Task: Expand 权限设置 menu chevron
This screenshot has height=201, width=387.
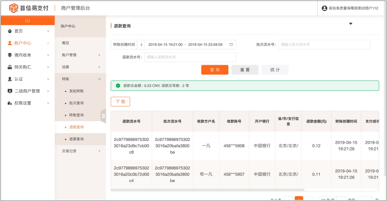Action: [48, 103]
